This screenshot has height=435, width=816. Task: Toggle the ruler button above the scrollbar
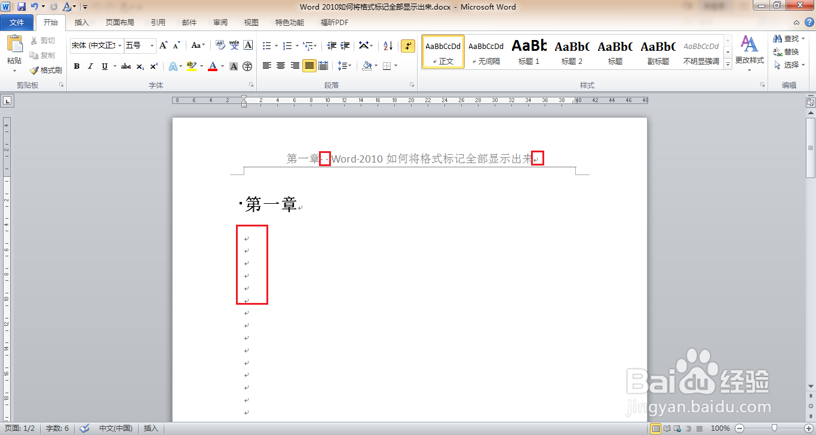click(811, 102)
